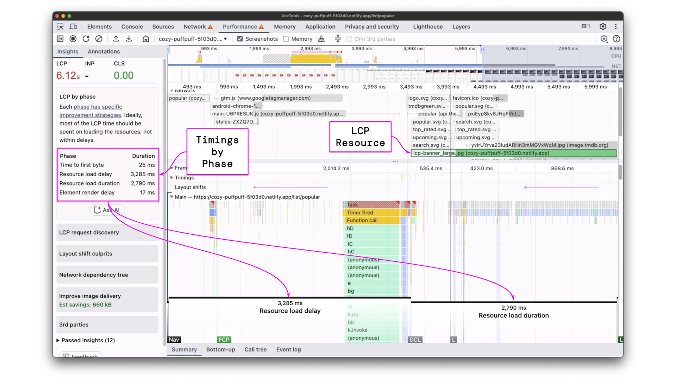Click the collect garbage broom icon

pyautogui.click(x=321, y=39)
